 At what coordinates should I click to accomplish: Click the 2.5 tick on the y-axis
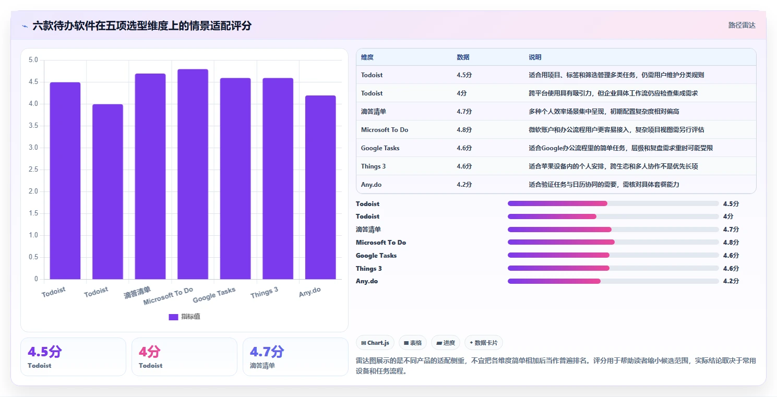[x=33, y=170]
